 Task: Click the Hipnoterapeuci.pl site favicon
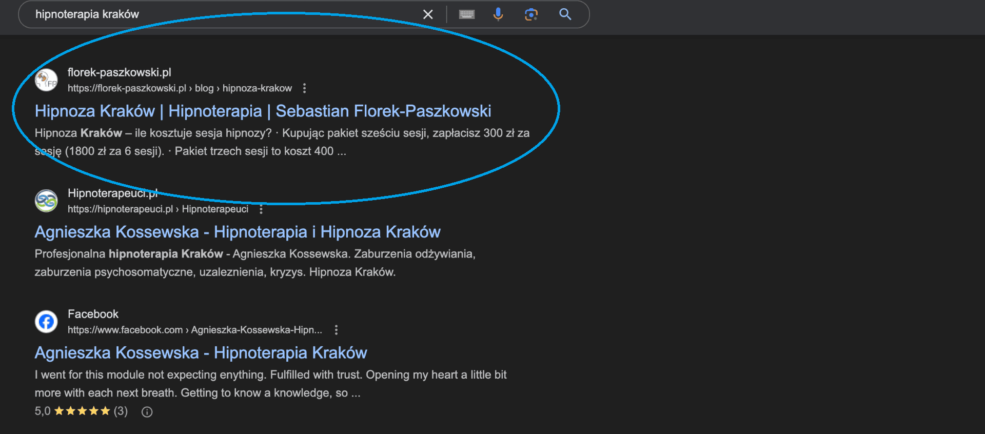coord(46,201)
